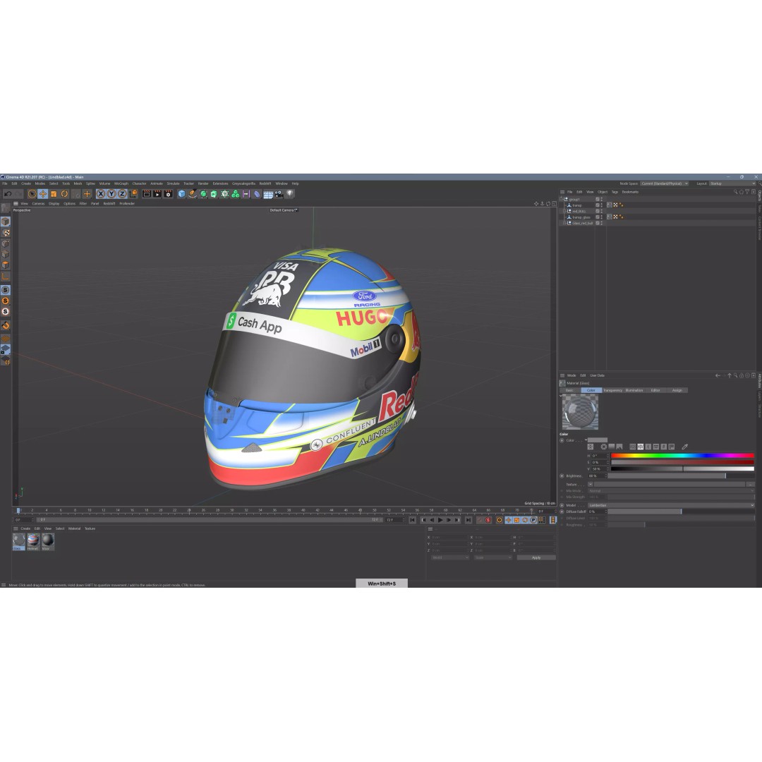Viewport: 762px width, 762px height.
Task: Select HSV color mode button
Action: tap(641, 447)
